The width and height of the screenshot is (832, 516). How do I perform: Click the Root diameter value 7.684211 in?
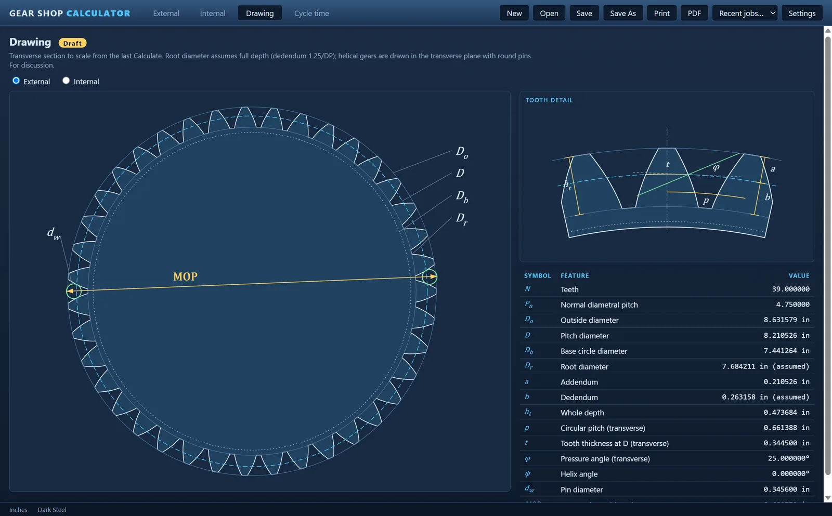tap(765, 366)
